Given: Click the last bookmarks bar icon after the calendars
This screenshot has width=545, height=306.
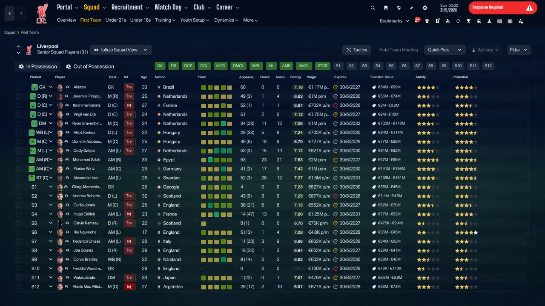Looking at the screenshot, I should [520, 21].
